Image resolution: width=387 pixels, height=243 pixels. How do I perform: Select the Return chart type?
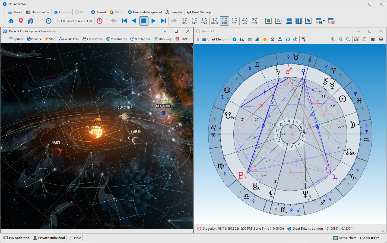117,12
